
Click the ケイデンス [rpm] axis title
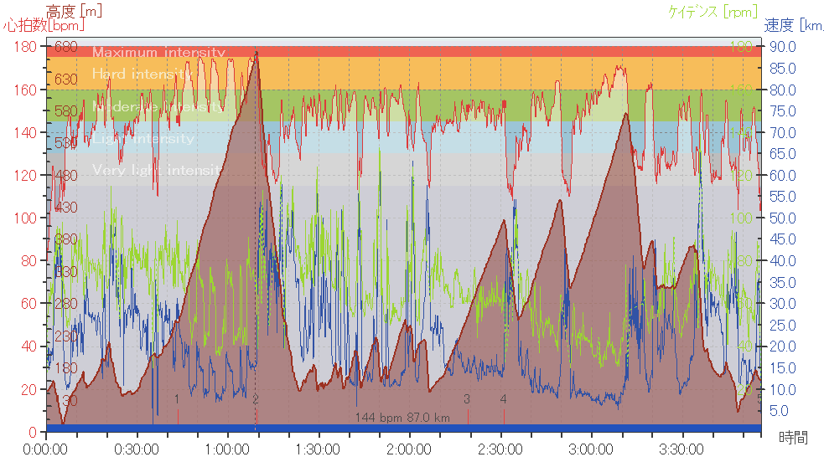click(713, 11)
